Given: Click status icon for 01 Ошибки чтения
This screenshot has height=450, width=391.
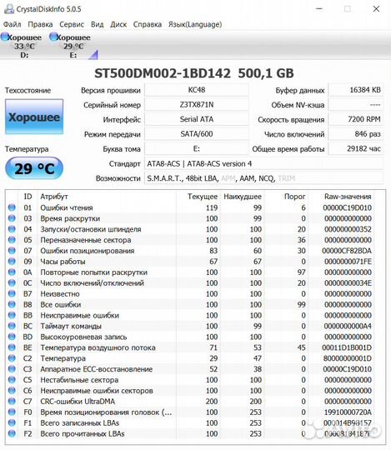Looking at the screenshot, I should tap(12, 207).
